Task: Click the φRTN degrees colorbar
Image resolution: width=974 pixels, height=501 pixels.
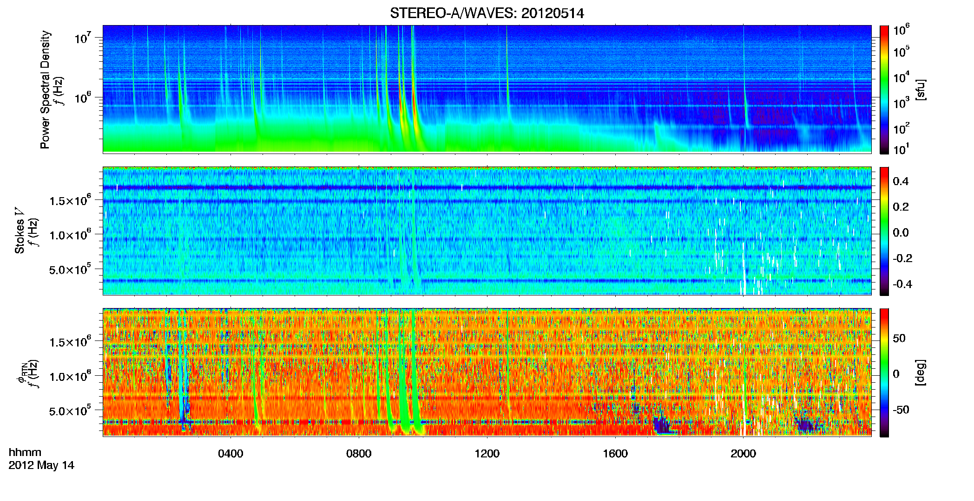Action: tap(884, 373)
